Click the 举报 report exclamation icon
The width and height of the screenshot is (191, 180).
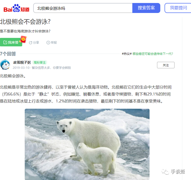pos(48,43)
